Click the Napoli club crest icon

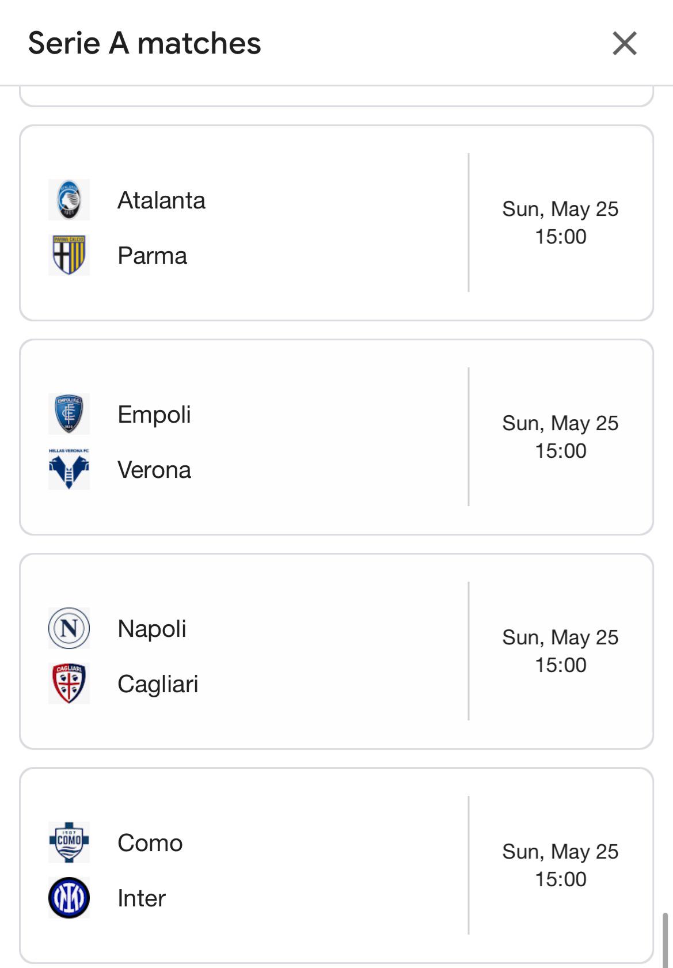69,628
